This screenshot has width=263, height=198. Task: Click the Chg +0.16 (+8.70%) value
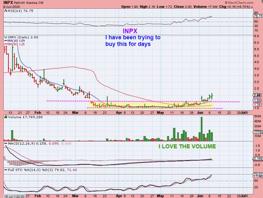[235, 7]
